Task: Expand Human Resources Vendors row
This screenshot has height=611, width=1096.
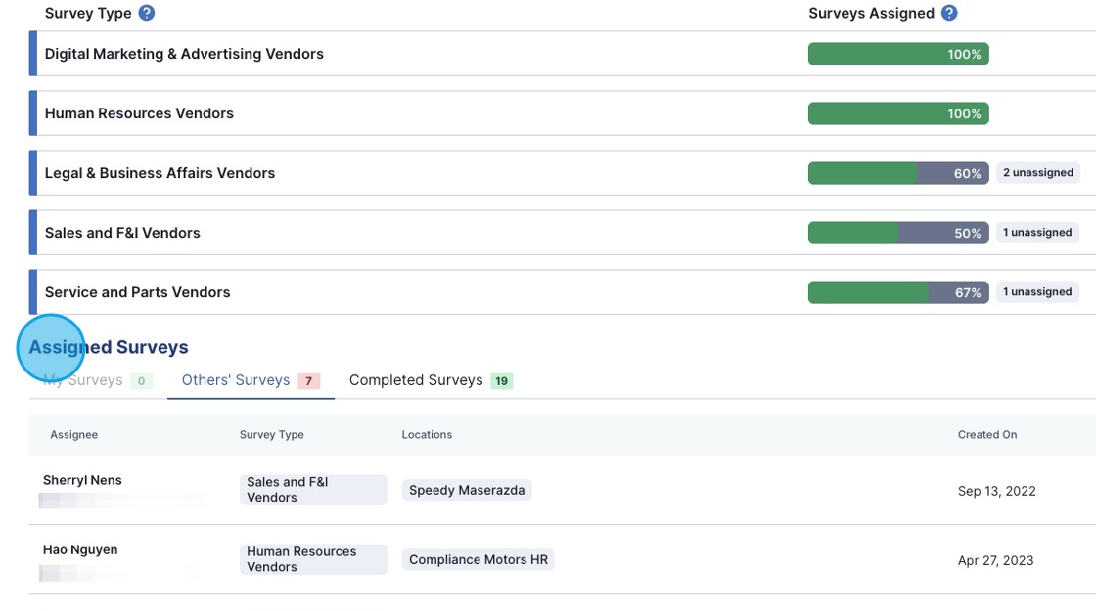Action: click(139, 113)
